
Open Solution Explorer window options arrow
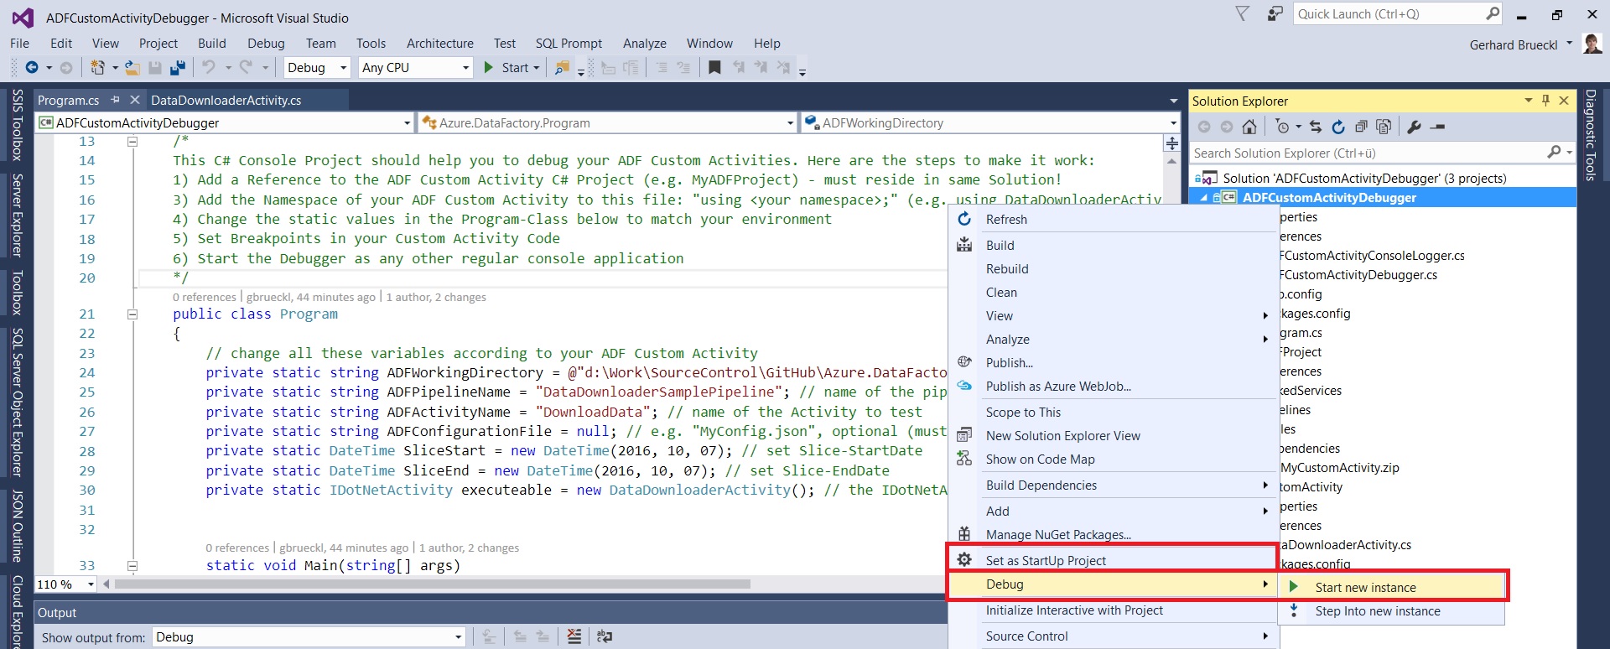click(1528, 100)
